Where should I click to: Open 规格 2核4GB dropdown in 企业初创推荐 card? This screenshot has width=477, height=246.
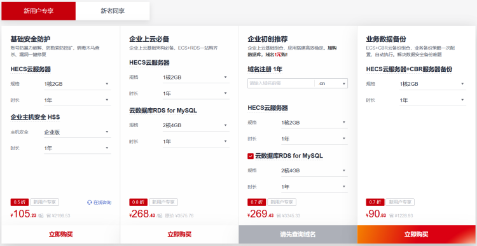[314, 170]
